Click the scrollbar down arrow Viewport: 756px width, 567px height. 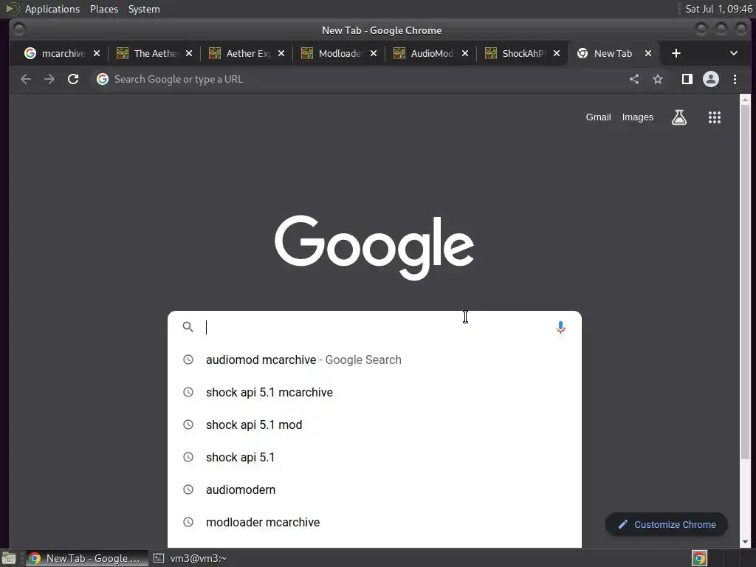745,542
